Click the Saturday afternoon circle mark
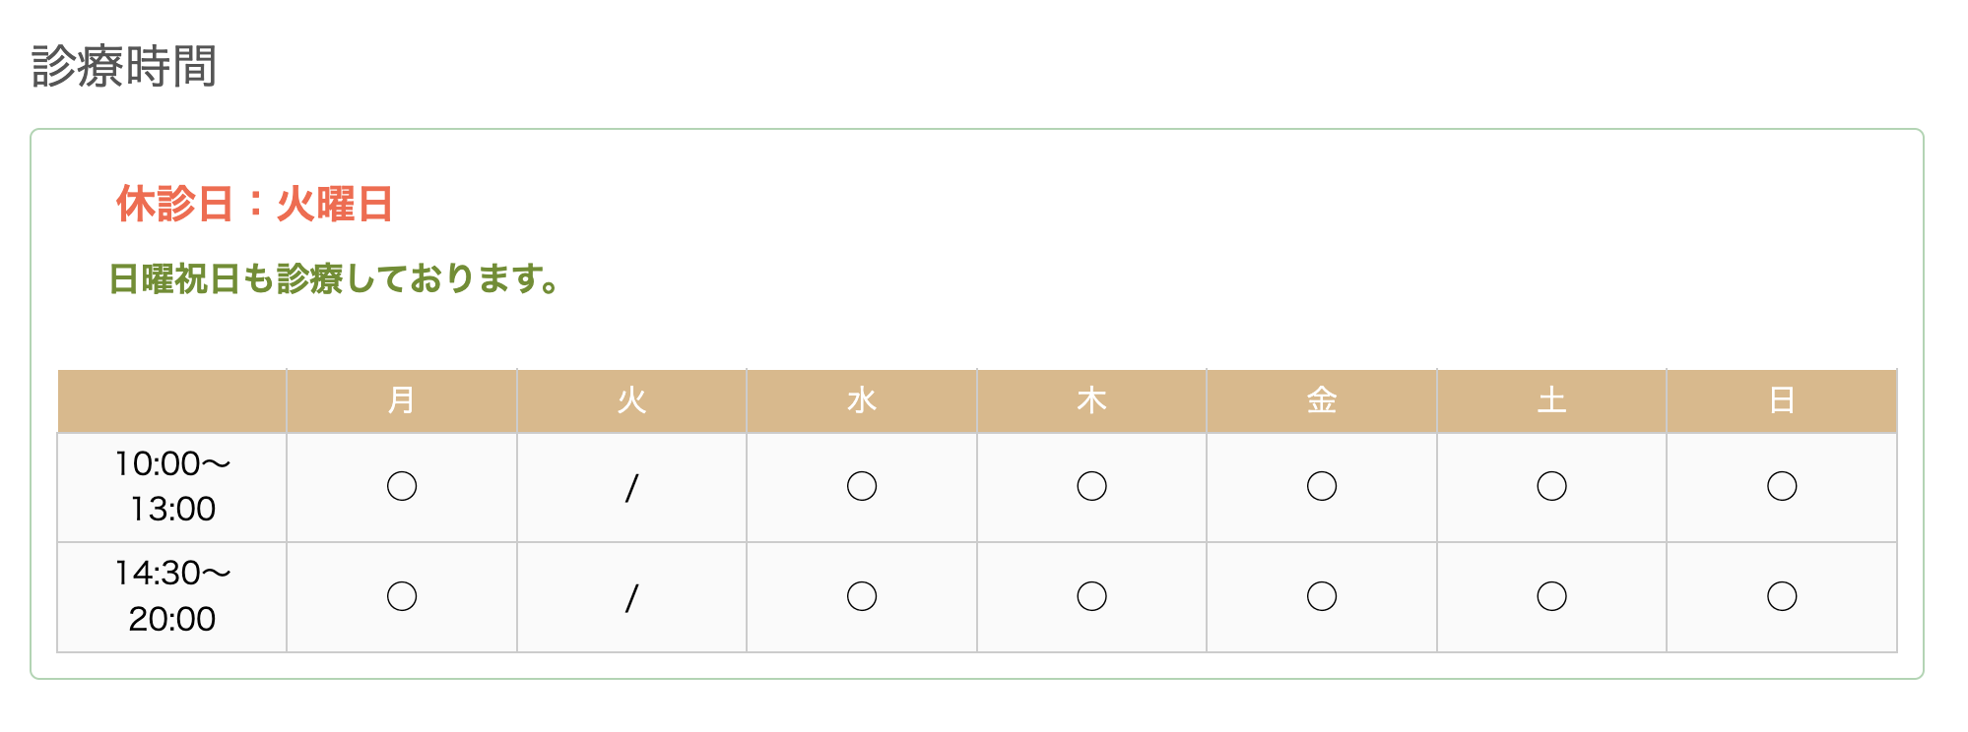Viewport: 1968px width, 732px height. coord(1551,596)
